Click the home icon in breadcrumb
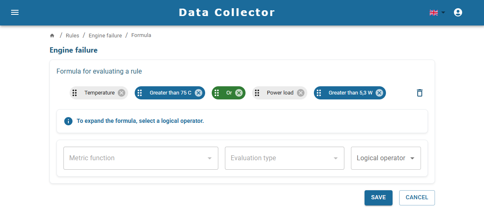 click(52, 36)
